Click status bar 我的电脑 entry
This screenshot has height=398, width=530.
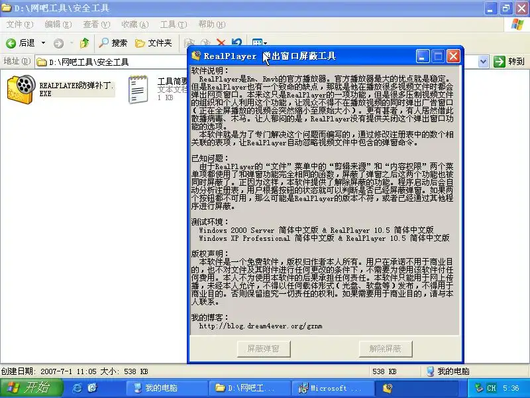(448, 371)
